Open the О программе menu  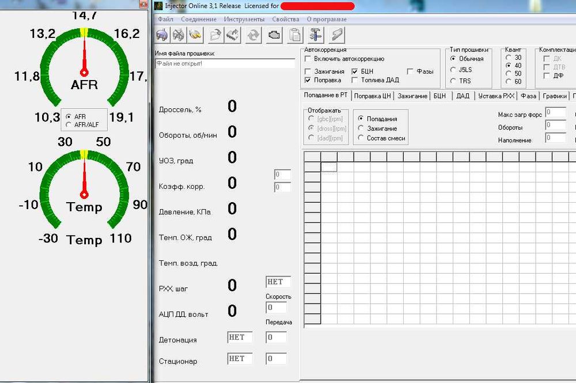[x=327, y=19]
